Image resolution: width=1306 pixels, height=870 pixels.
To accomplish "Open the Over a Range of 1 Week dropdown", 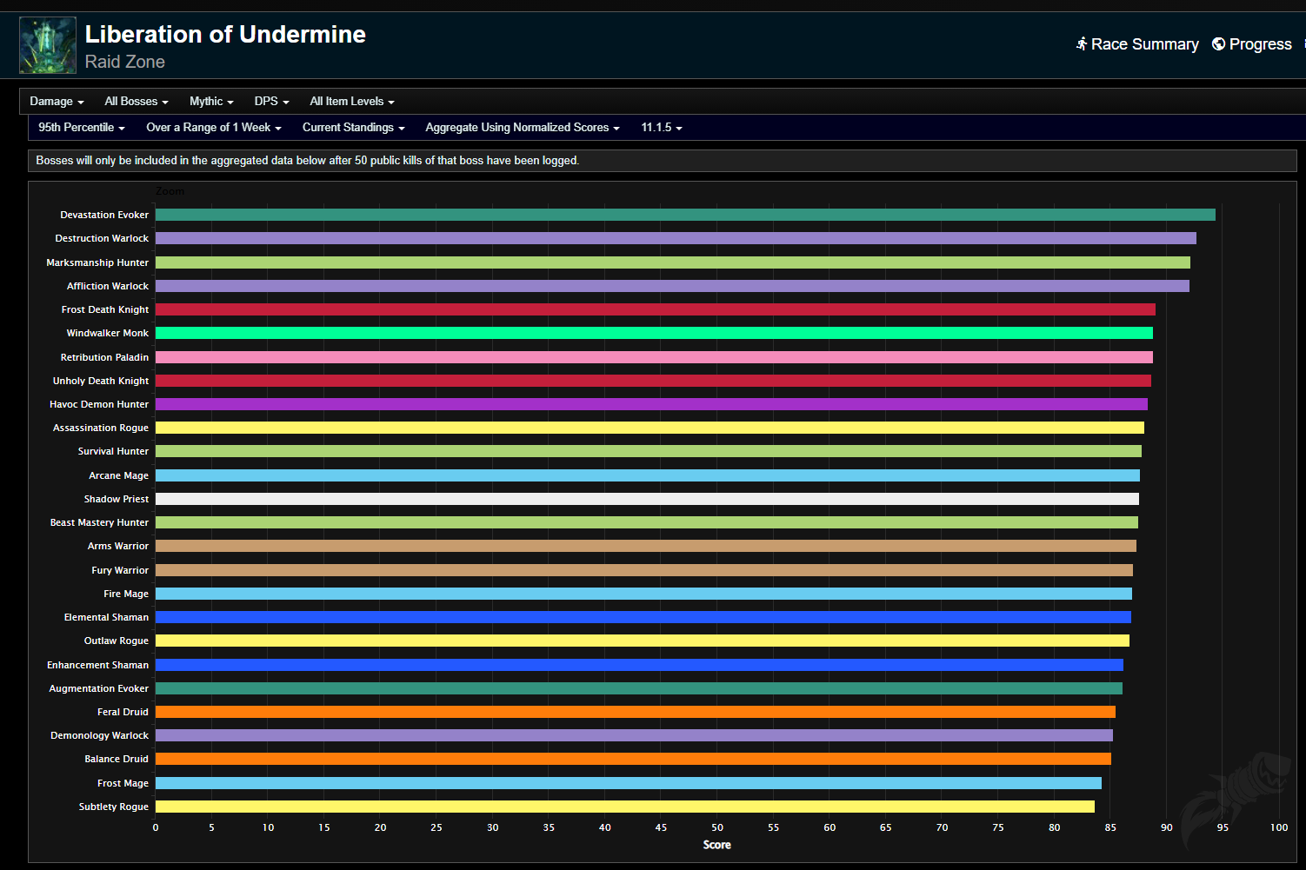I will 214,128.
